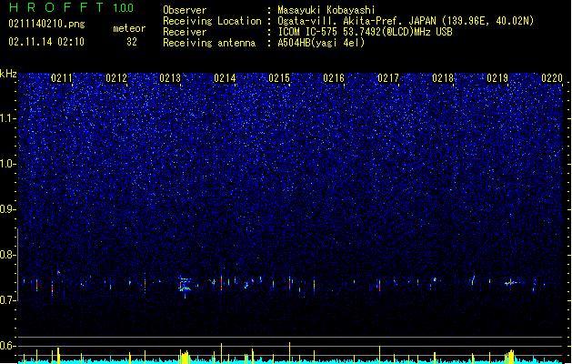Click the ICOM IC-575 53.7492 MHz receiver text
The image size is (572, 364).
tap(366, 32)
